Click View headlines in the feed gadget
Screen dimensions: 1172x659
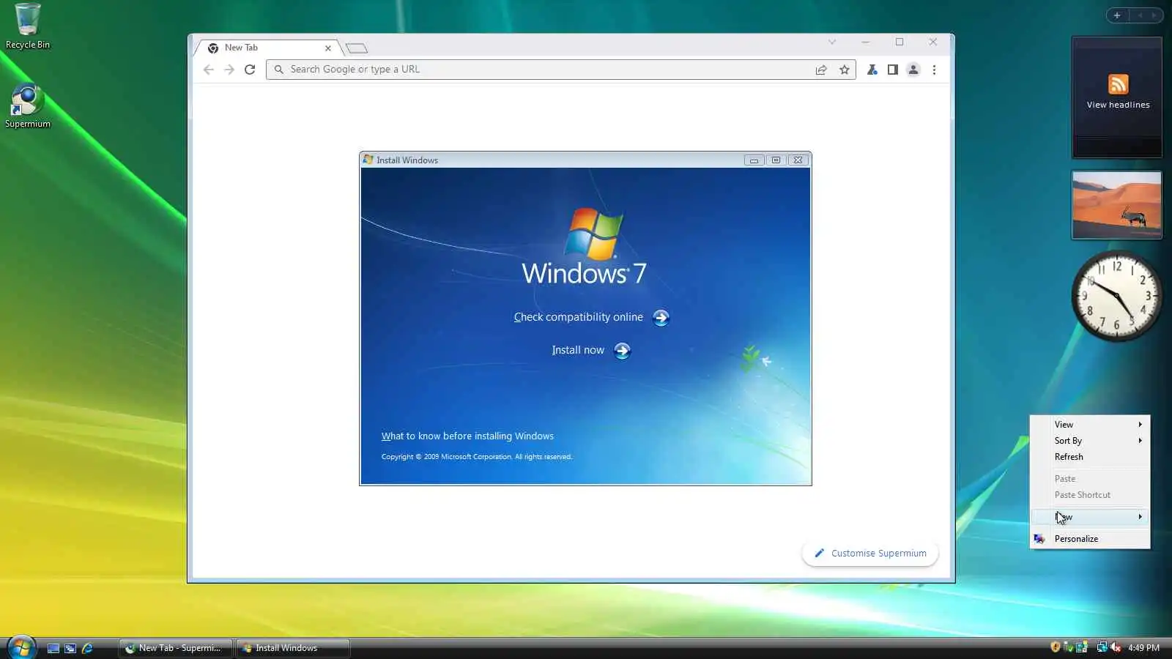[x=1118, y=105]
